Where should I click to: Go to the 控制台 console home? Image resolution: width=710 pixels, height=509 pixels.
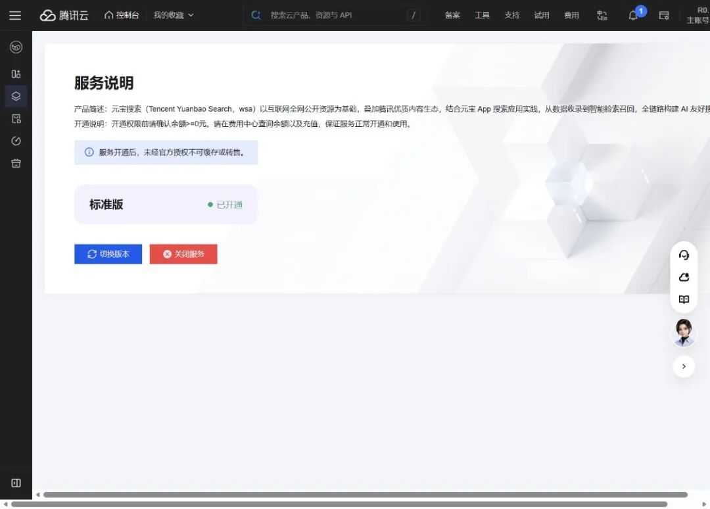pos(122,15)
